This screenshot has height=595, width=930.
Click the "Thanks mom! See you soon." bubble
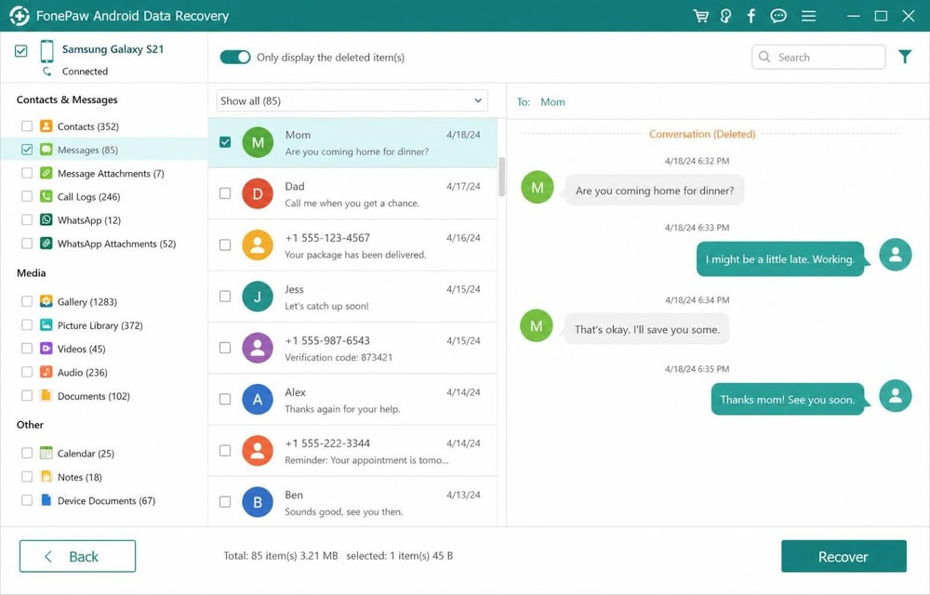(788, 400)
